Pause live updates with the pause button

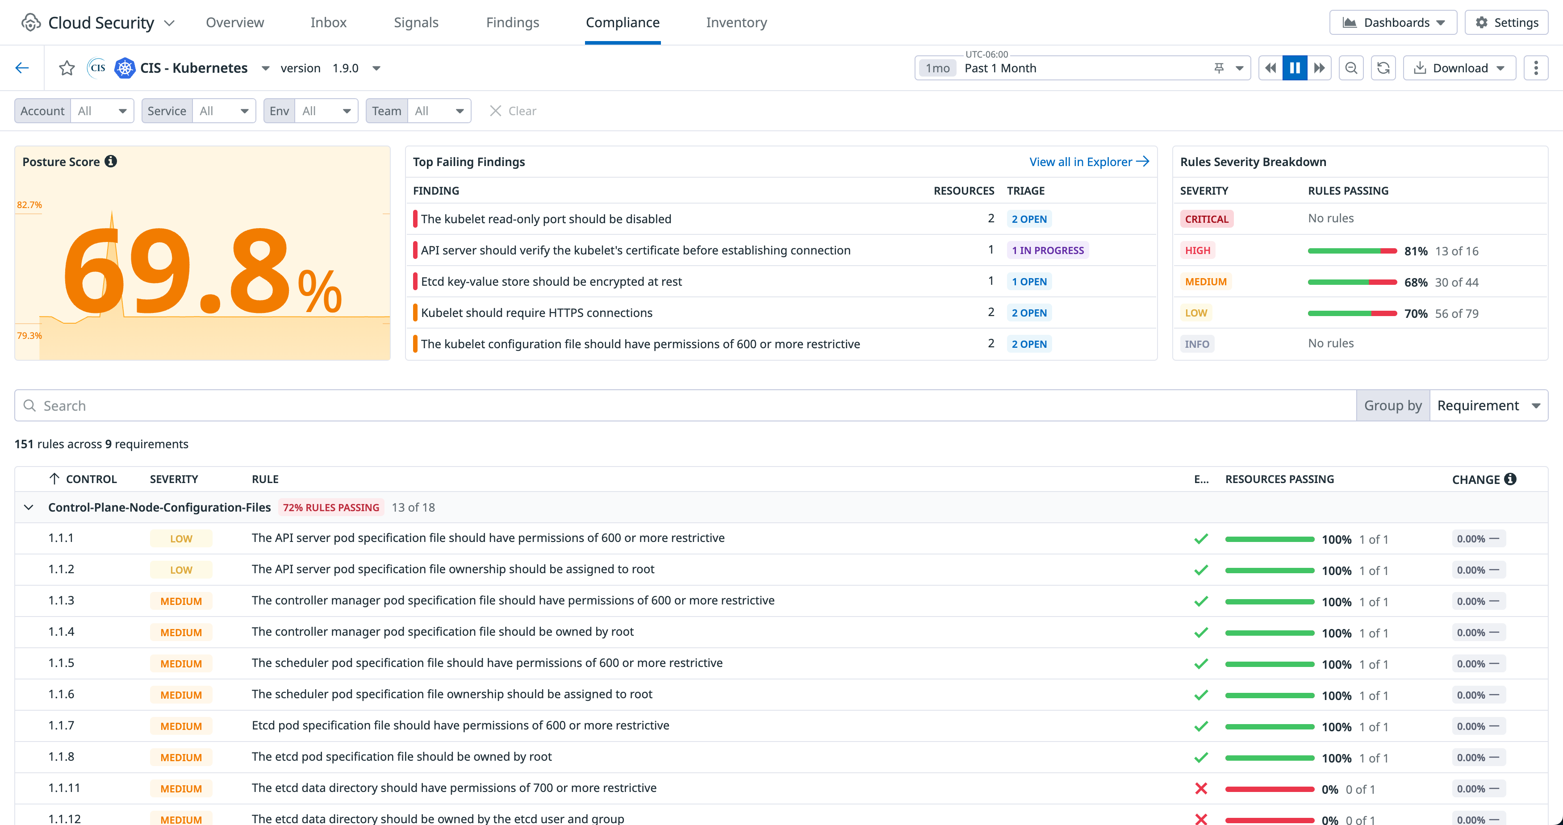click(1294, 68)
